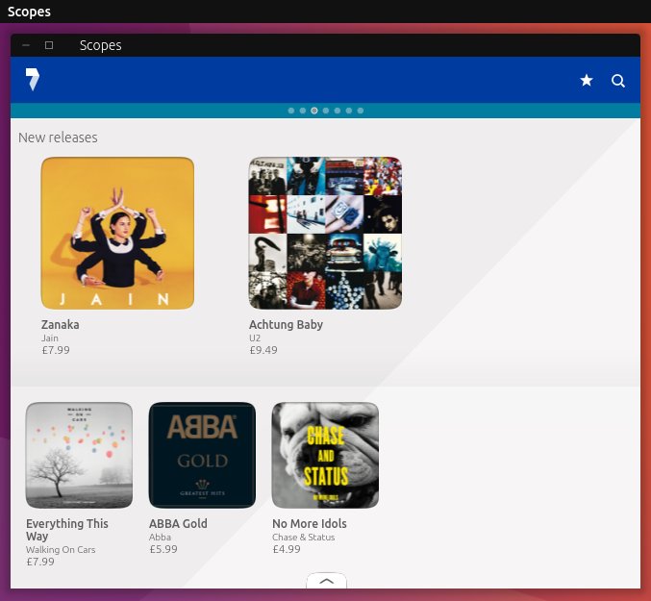Go to the second scope page dot
Viewport: 651px width, 601px height.
tap(303, 111)
